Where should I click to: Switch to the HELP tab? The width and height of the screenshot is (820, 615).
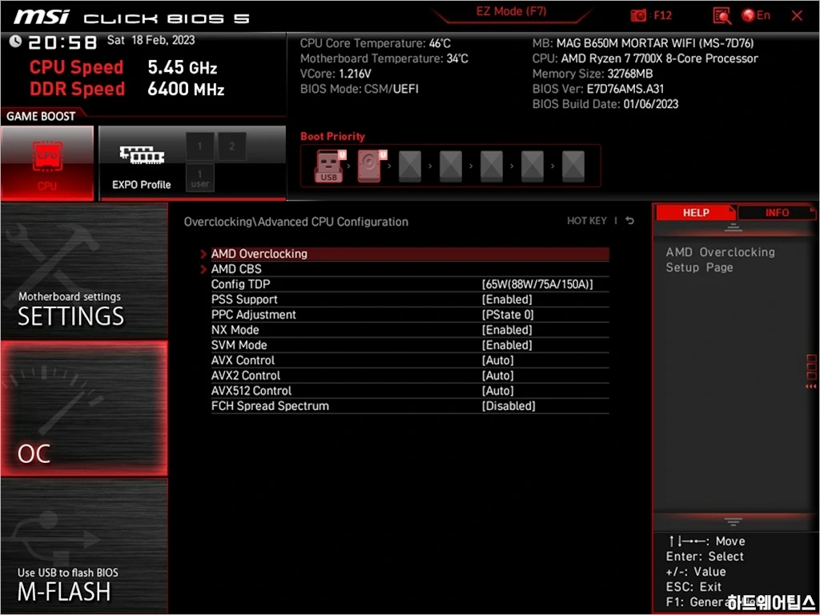[696, 213]
